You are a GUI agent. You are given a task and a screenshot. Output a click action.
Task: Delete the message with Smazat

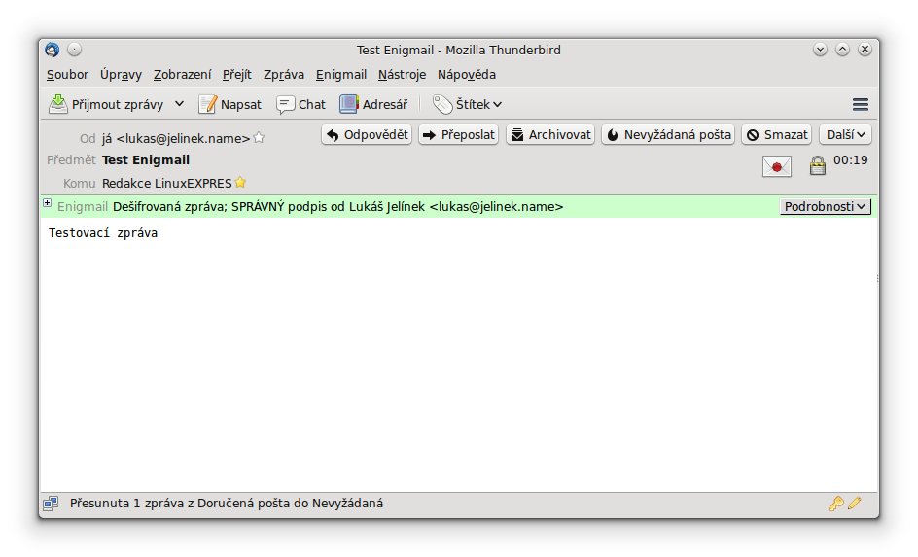coord(777,134)
